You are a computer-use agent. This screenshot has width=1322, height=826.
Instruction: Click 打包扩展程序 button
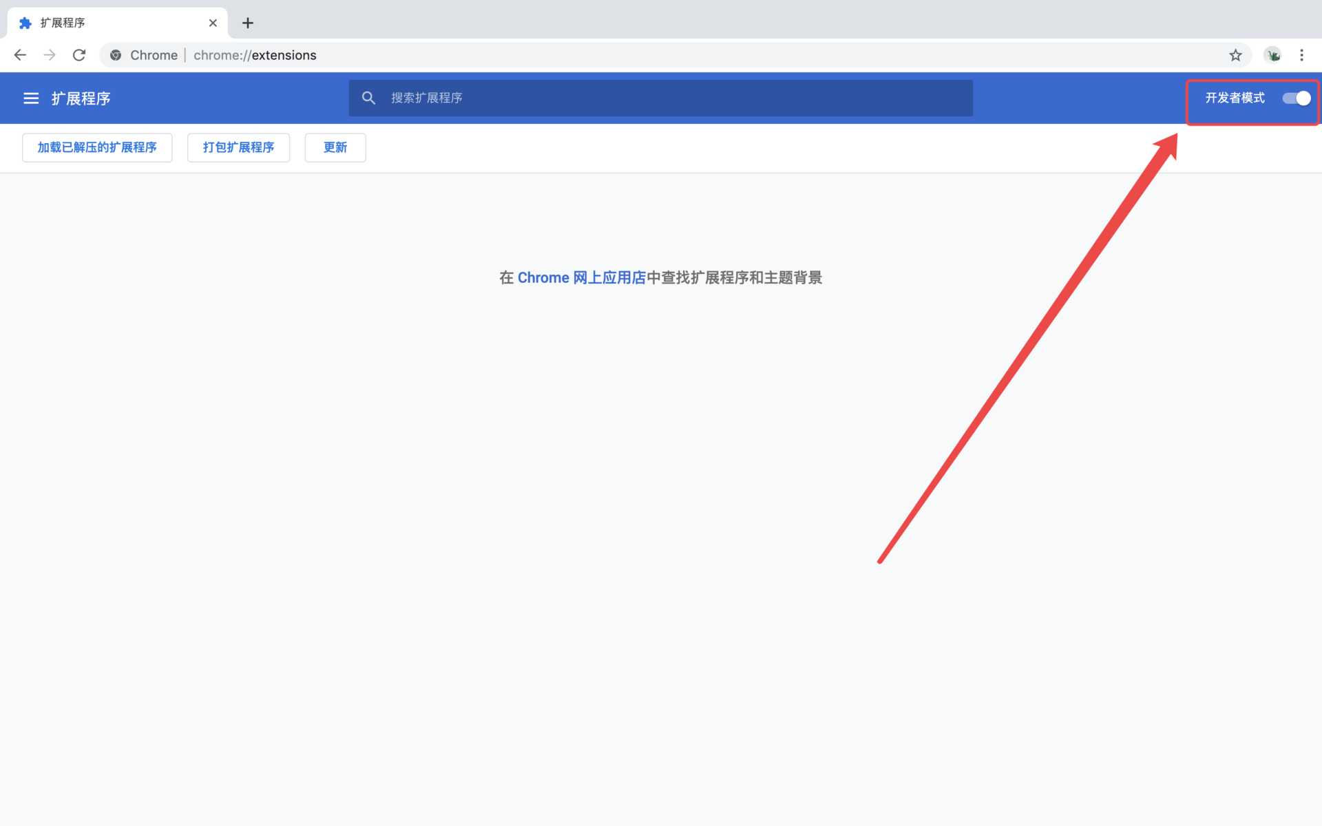click(238, 147)
